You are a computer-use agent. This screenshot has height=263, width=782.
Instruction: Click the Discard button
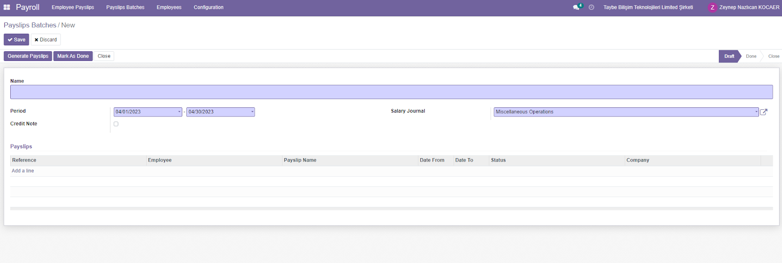pyautogui.click(x=46, y=40)
